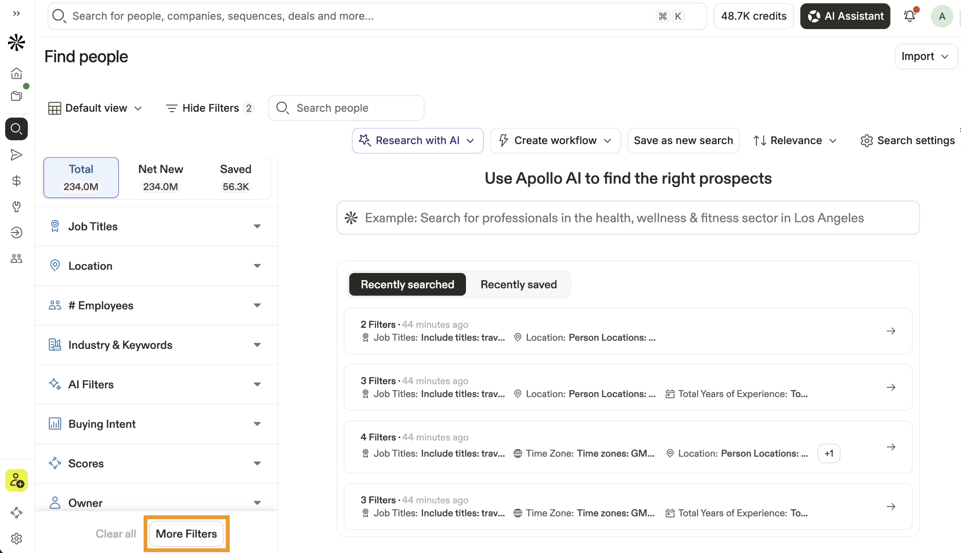Open the Default view dropdown
Screen dimensions: 961x553
[x=95, y=108]
